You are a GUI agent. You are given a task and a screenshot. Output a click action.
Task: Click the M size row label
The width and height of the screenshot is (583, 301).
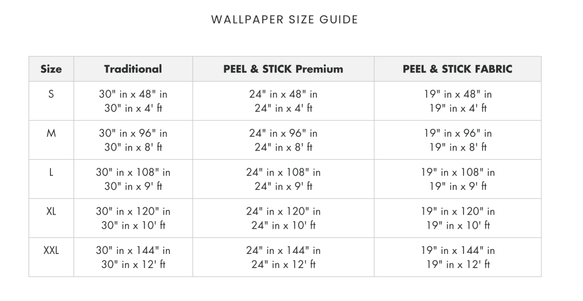(51, 133)
